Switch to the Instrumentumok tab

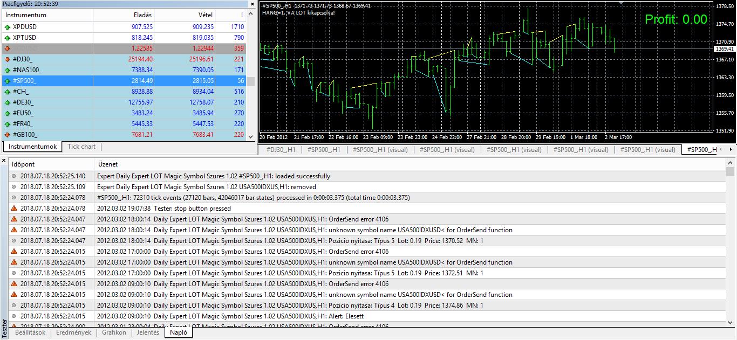(32, 147)
